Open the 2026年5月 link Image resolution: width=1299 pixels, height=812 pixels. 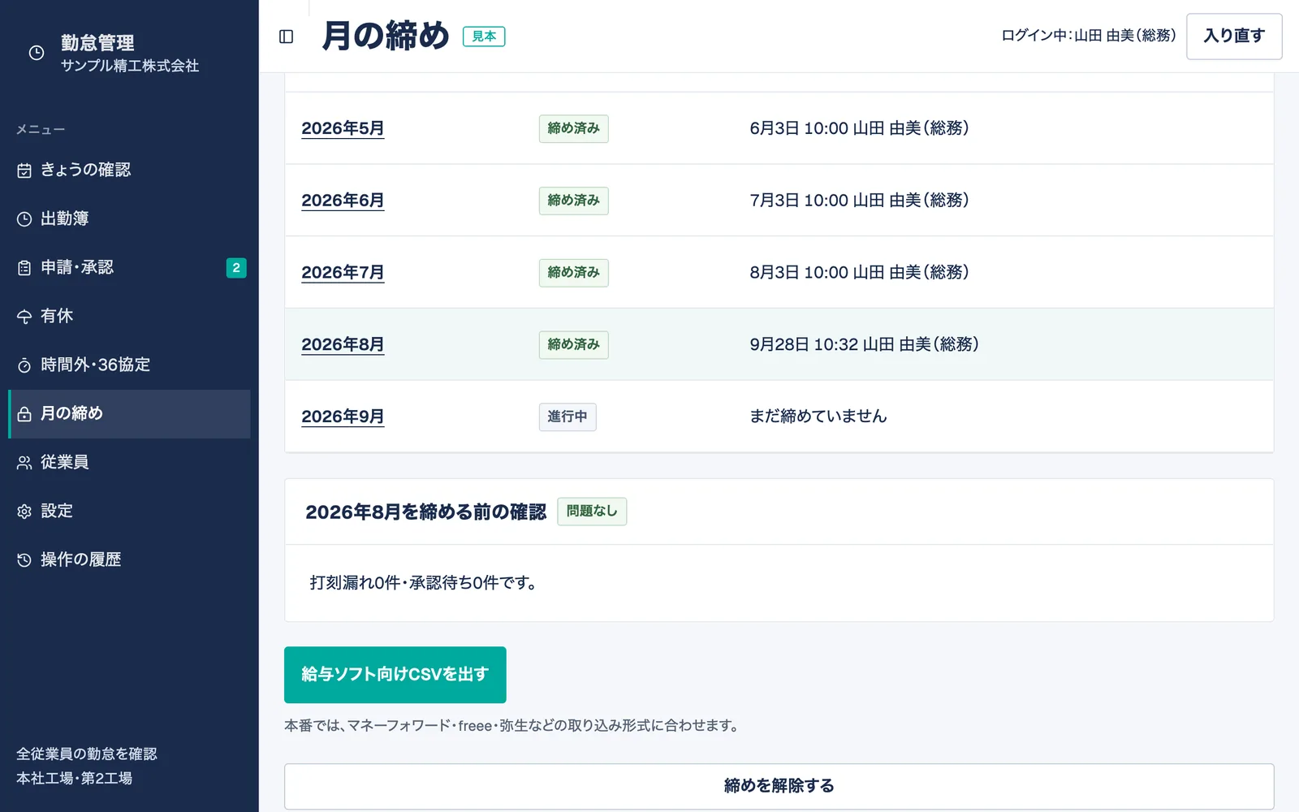coord(343,128)
